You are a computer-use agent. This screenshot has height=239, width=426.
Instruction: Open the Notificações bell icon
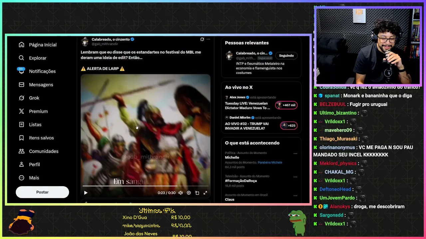pyautogui.click(x=22, y=71)
